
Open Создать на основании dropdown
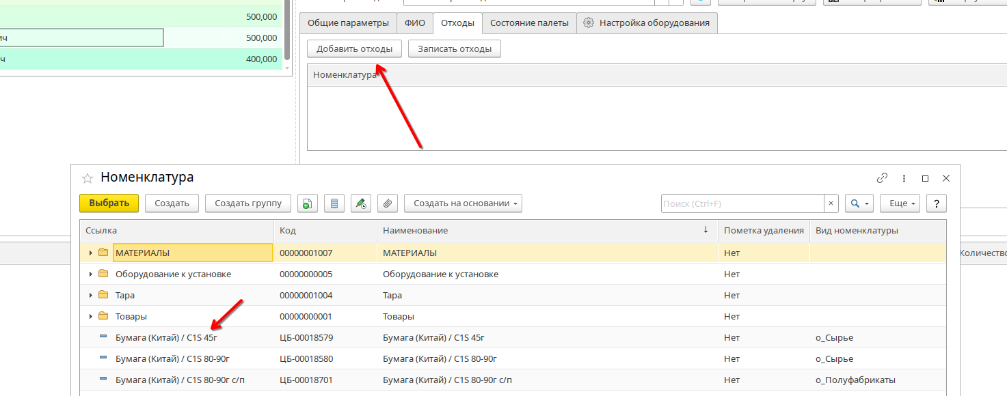[463, 203]
